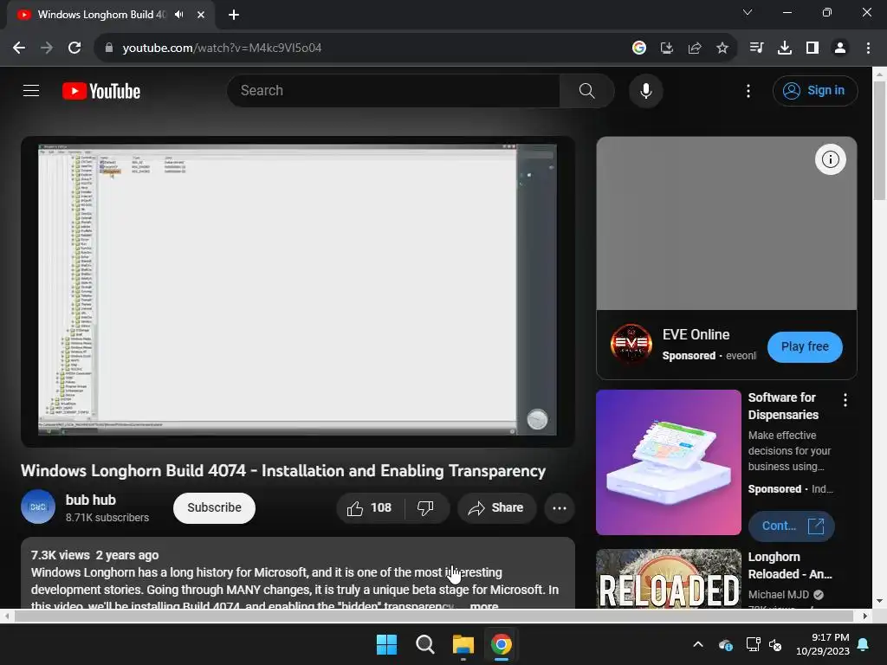
Task: Open the taskbar clock and date
Action: (x=823, y=644)
